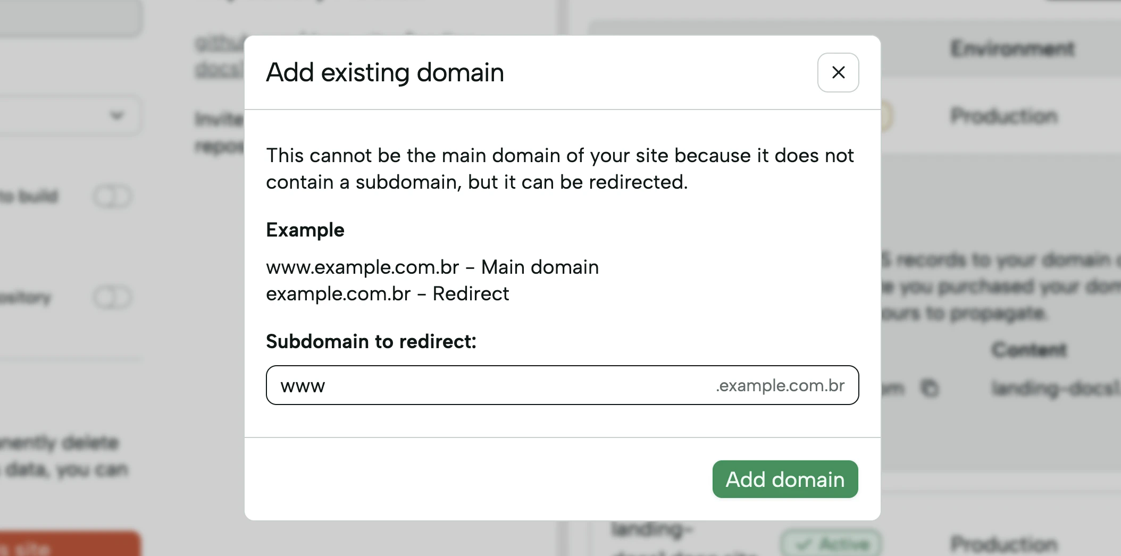Click the Subdomain to redirect label
Viewport: 1121px width, 556px height.
(371, 341)
